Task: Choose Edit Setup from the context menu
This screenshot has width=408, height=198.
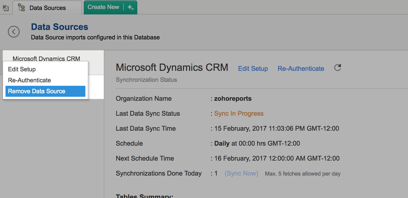Action: pyautogui.click(x=22, y=69)
